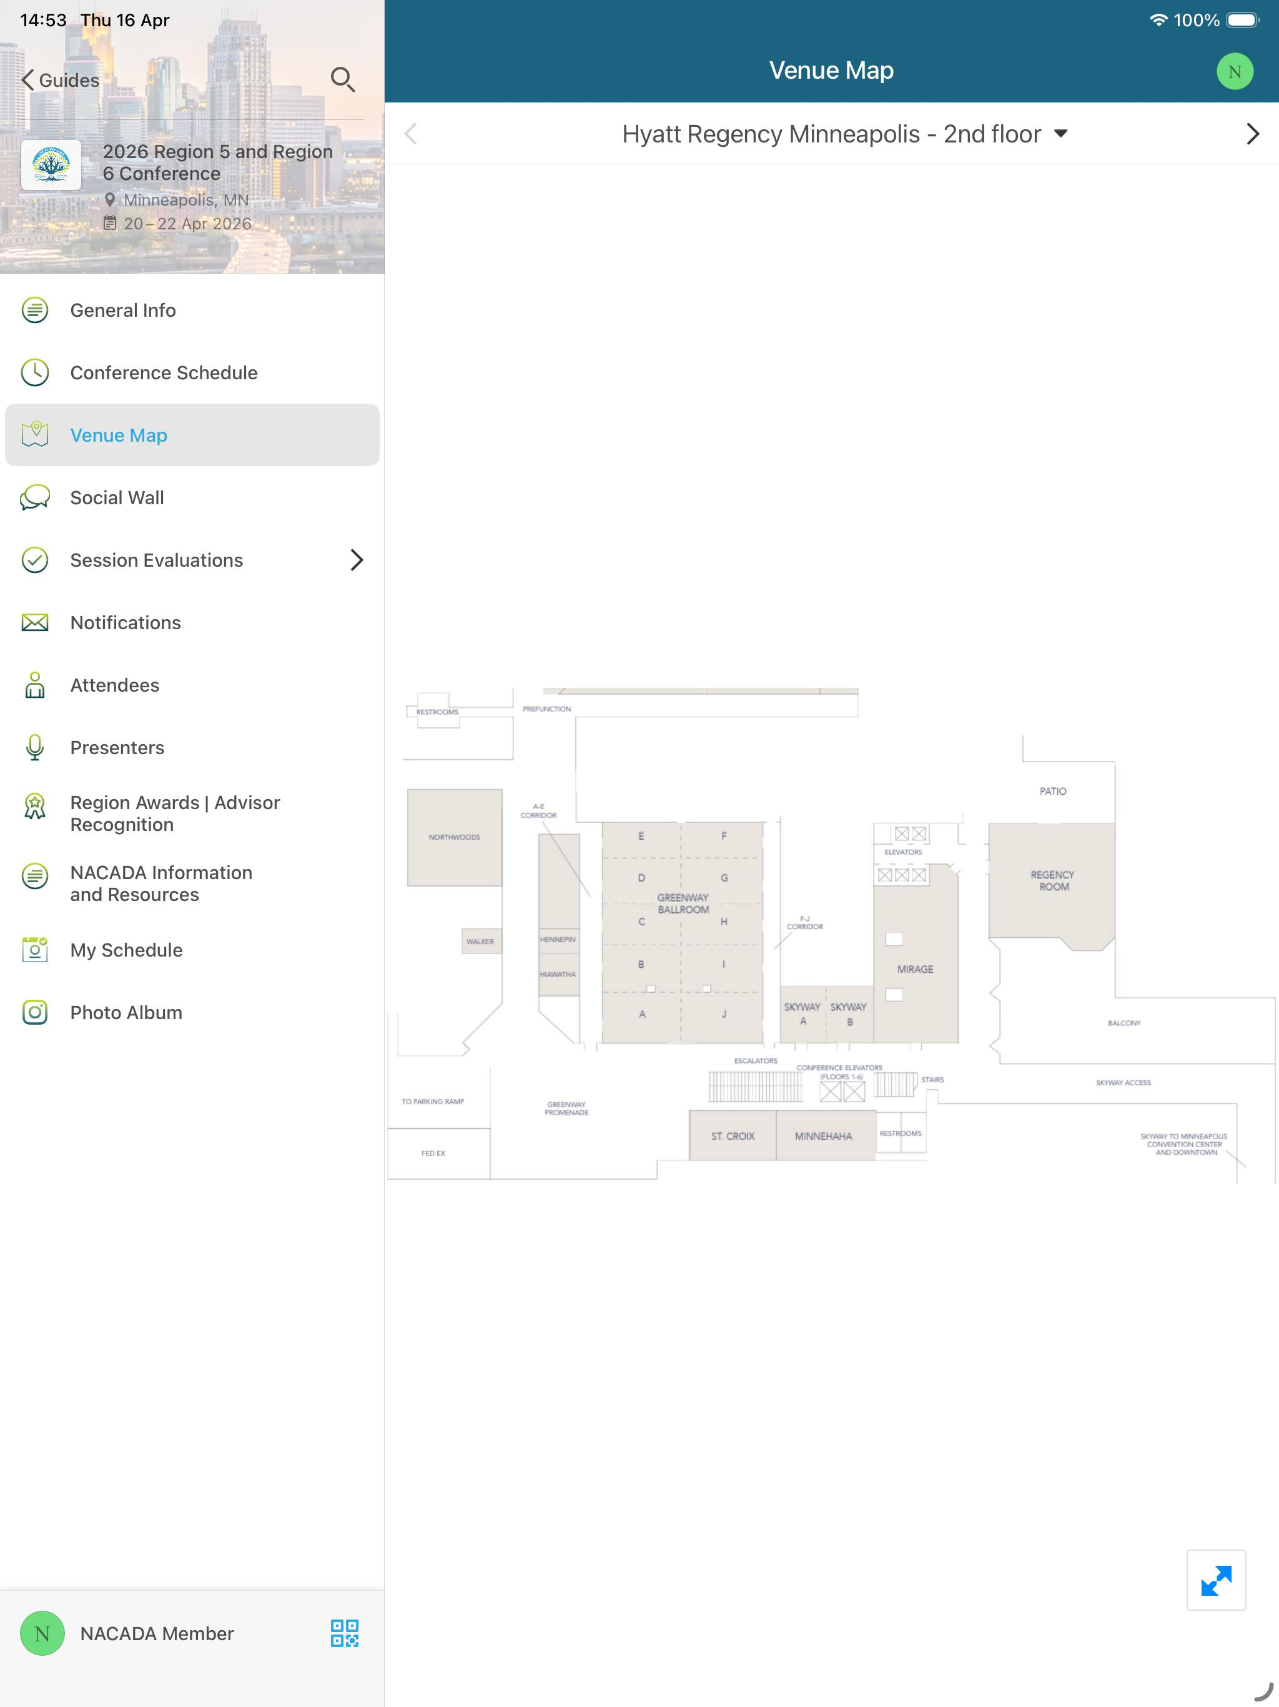The image size is (1279, 1707).
Task: Tap the Balcony label on map
Action: tap(1124, 1023)
